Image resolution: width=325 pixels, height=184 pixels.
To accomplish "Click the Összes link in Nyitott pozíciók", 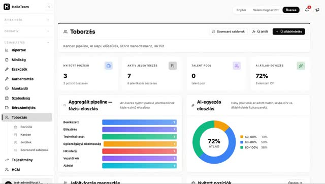I will click(x=295, y=182).
